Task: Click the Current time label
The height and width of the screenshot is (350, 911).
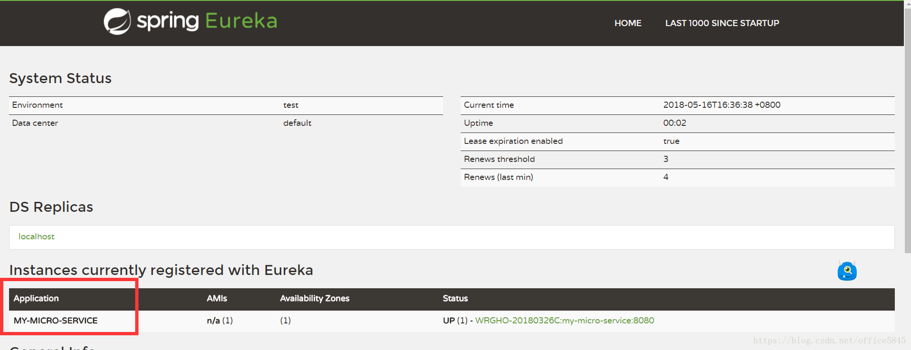Action: [489, 105]
